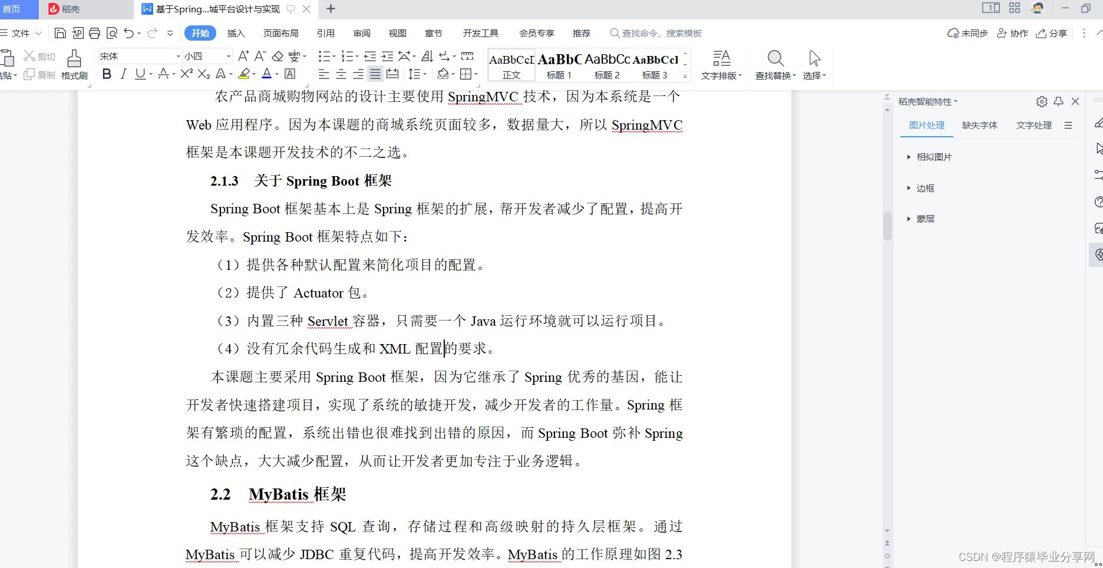The image size is (1103, 568).
Task: Toggle Superscript X² formatting
Action: [x=186, y=74]
